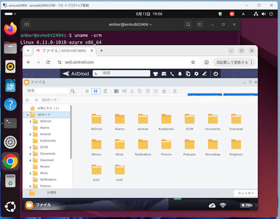Create a new folder via toolbar icon
The width and height of the screenshot is (280, 219).
coord(116,91)
